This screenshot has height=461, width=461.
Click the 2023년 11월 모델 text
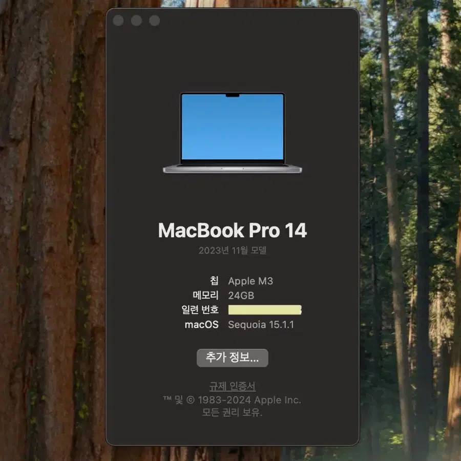click(232, 250)
